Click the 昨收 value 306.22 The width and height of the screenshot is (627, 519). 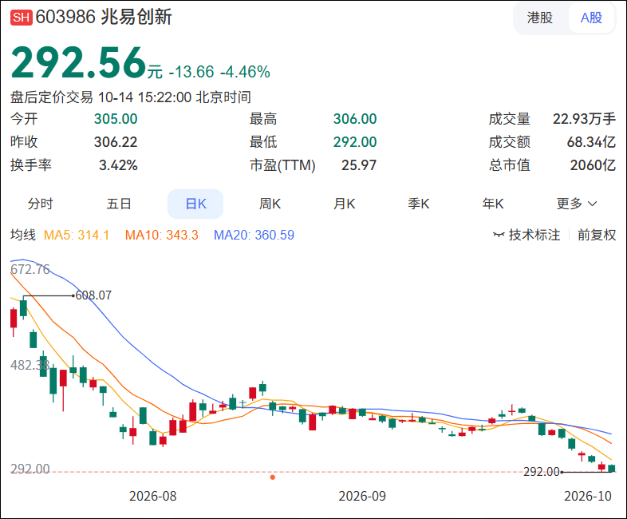tap(116, 142)
